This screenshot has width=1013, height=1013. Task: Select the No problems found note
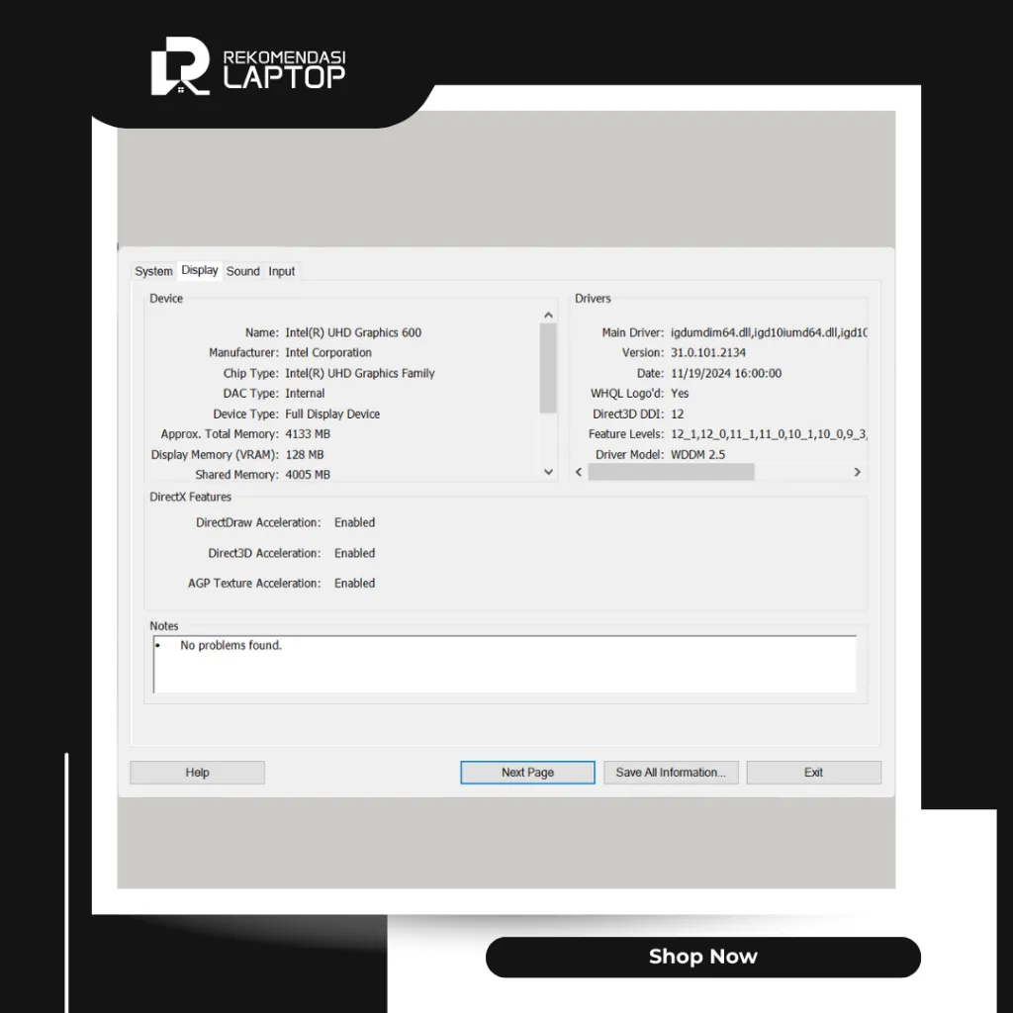(x=230, y=644)
